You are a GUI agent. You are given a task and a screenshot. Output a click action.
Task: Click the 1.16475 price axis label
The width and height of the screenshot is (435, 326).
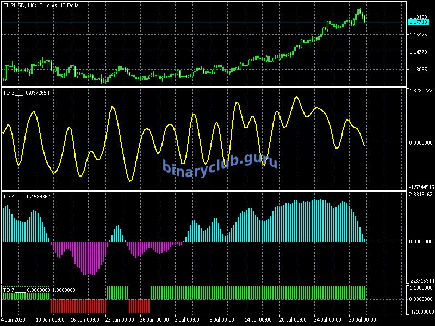(419, 35)
